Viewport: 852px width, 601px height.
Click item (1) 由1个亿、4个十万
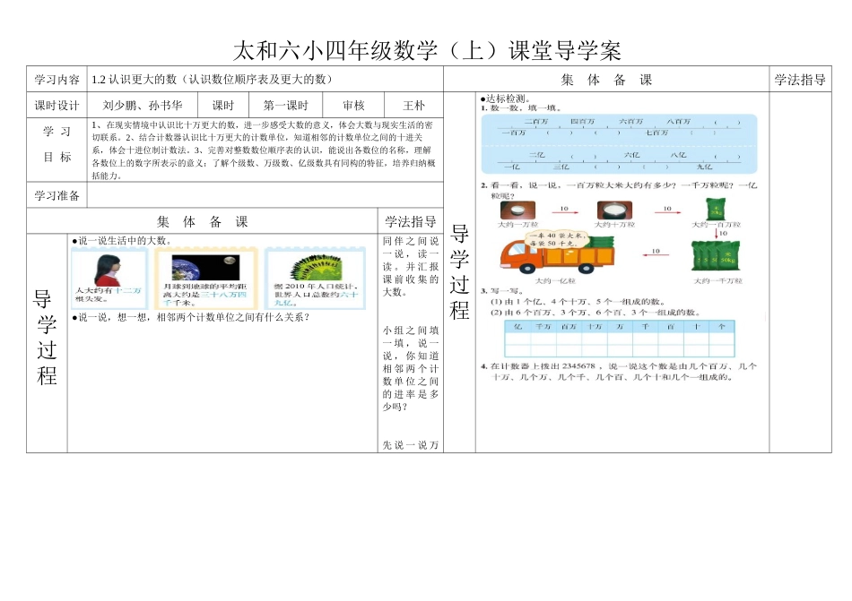(x=578, y=302)
